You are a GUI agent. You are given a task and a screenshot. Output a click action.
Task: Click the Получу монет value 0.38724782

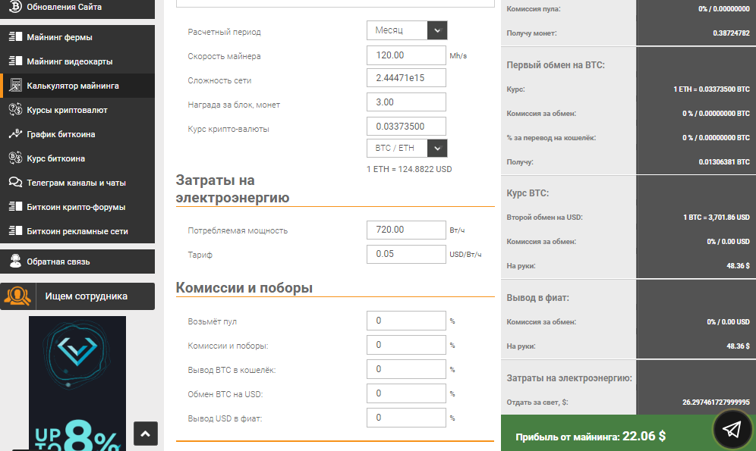point(731,33)
